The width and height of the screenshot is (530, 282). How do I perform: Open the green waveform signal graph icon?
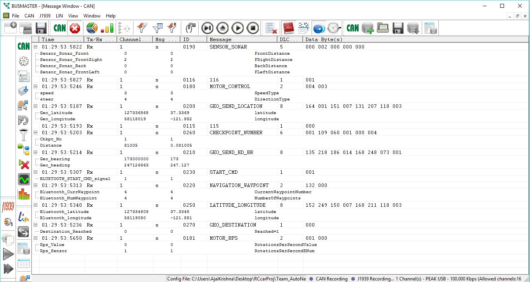(x=24, y=179)
